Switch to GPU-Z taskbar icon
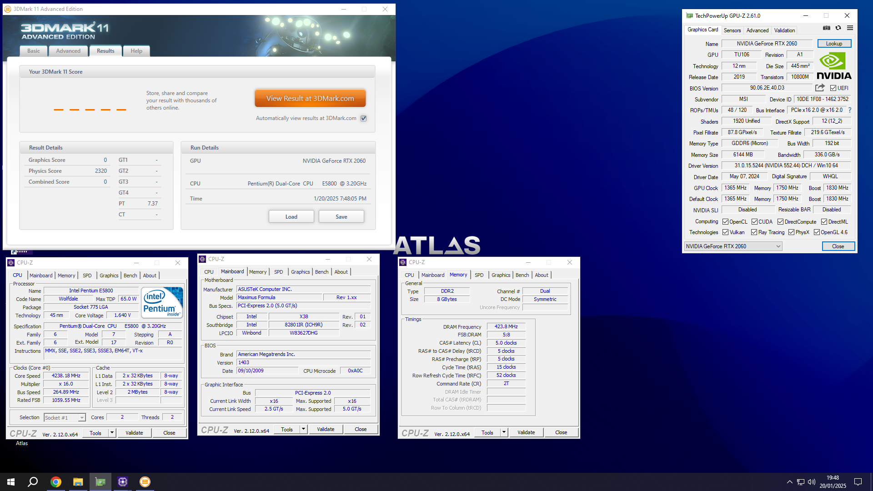Image resolution: width=873 pixels, height=491 pixels. [x=100, y=482]
